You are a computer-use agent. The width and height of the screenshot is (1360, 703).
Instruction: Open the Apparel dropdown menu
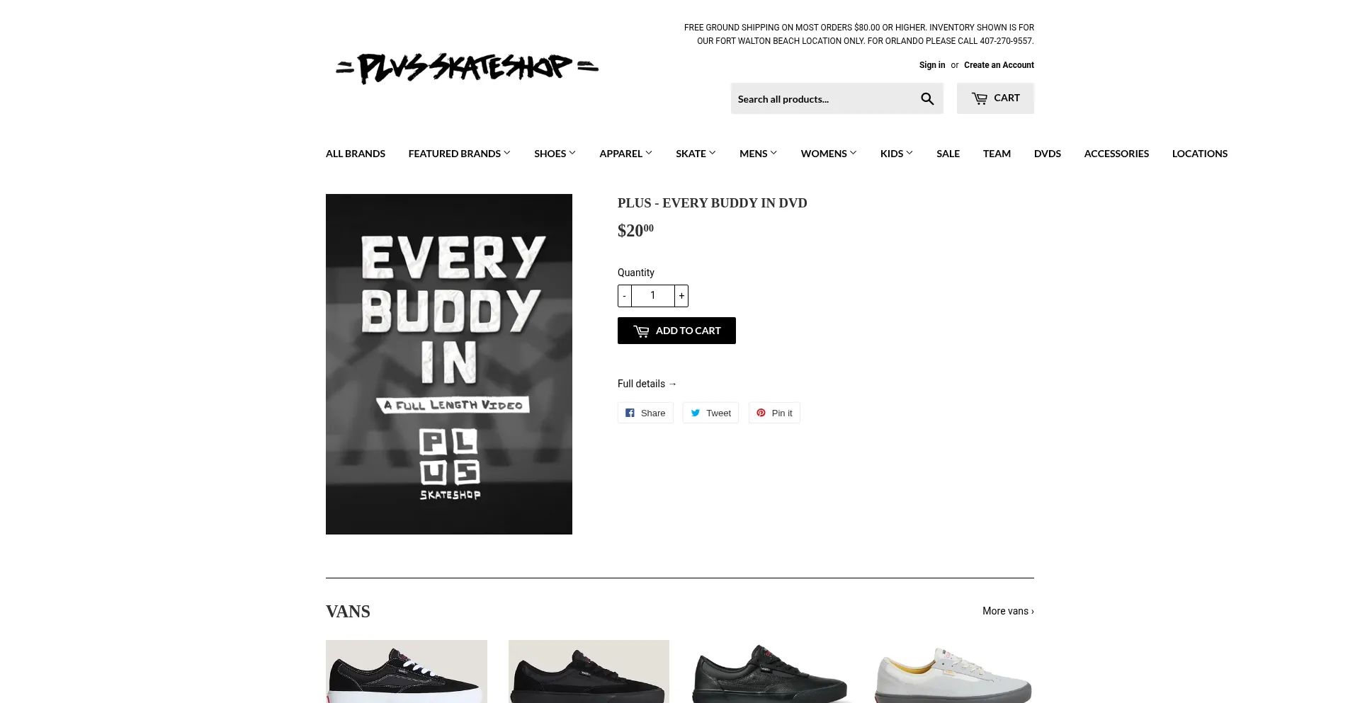coord(625,154)
